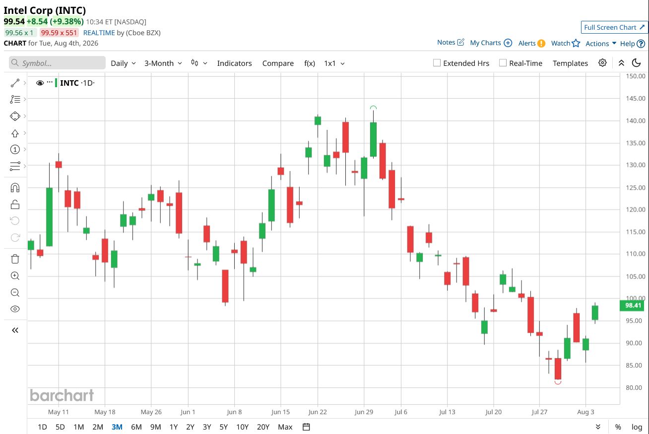This screenshot has width=649, height=434.
Task: Select the 5D time range
Action: tap(60, 427)
